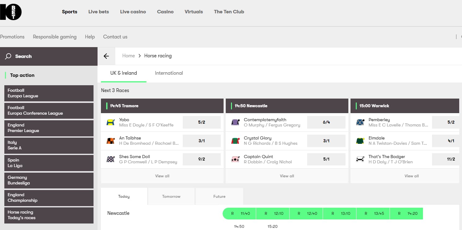Image resolution: width=462 pixels, height=230 pixels.
Task: Open Newcastle 11:40 race result
Action: pos(239,214)
